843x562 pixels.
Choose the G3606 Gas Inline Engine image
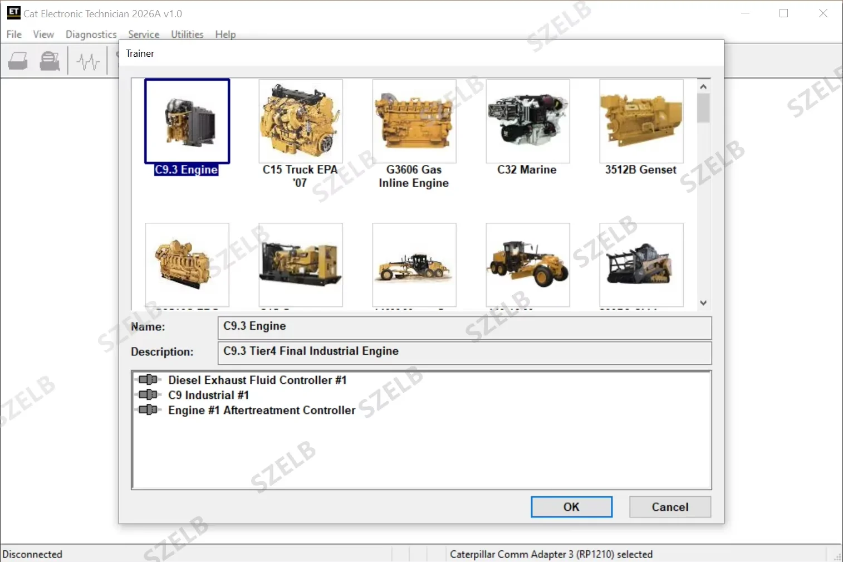pyautogui.click(x=414, y=121)
